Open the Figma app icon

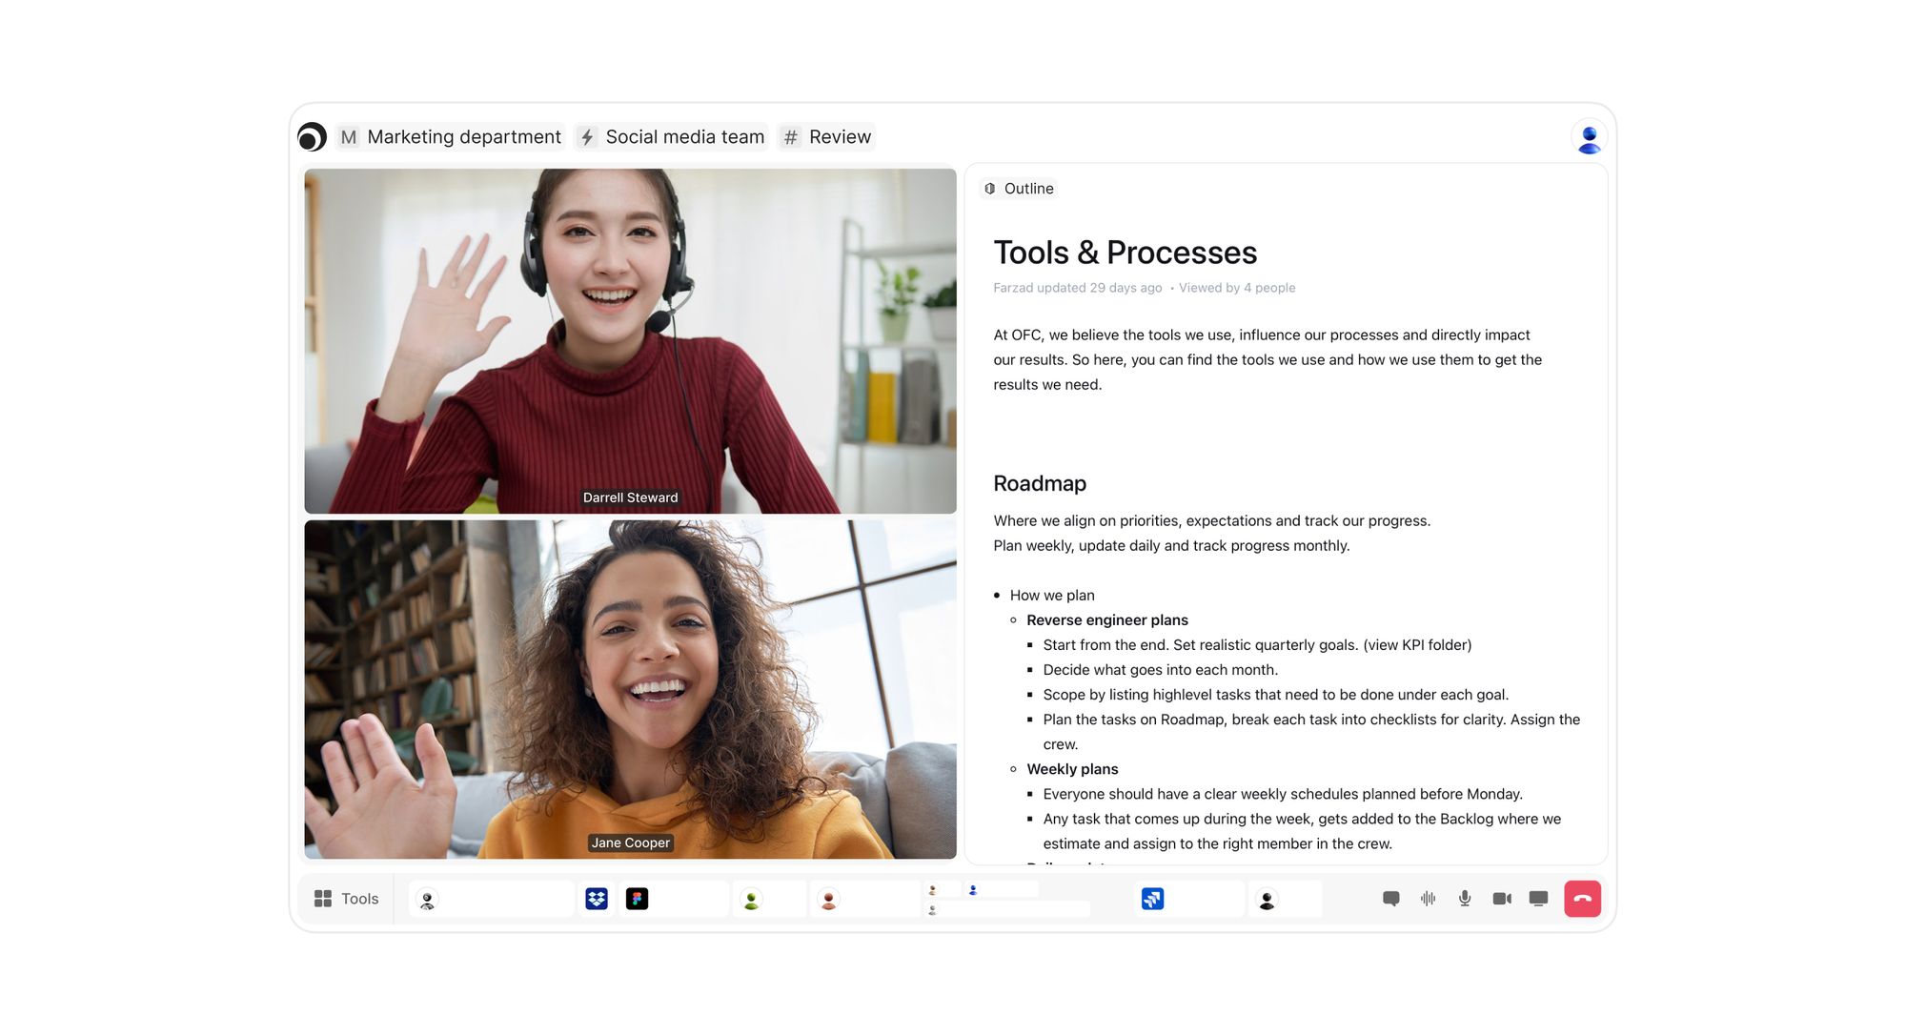[x=637, y=899]
